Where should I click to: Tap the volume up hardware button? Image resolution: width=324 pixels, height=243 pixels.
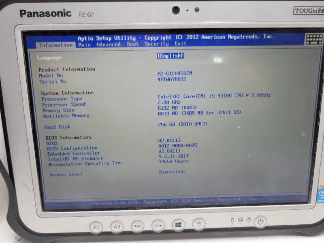(x=158, y=225)
